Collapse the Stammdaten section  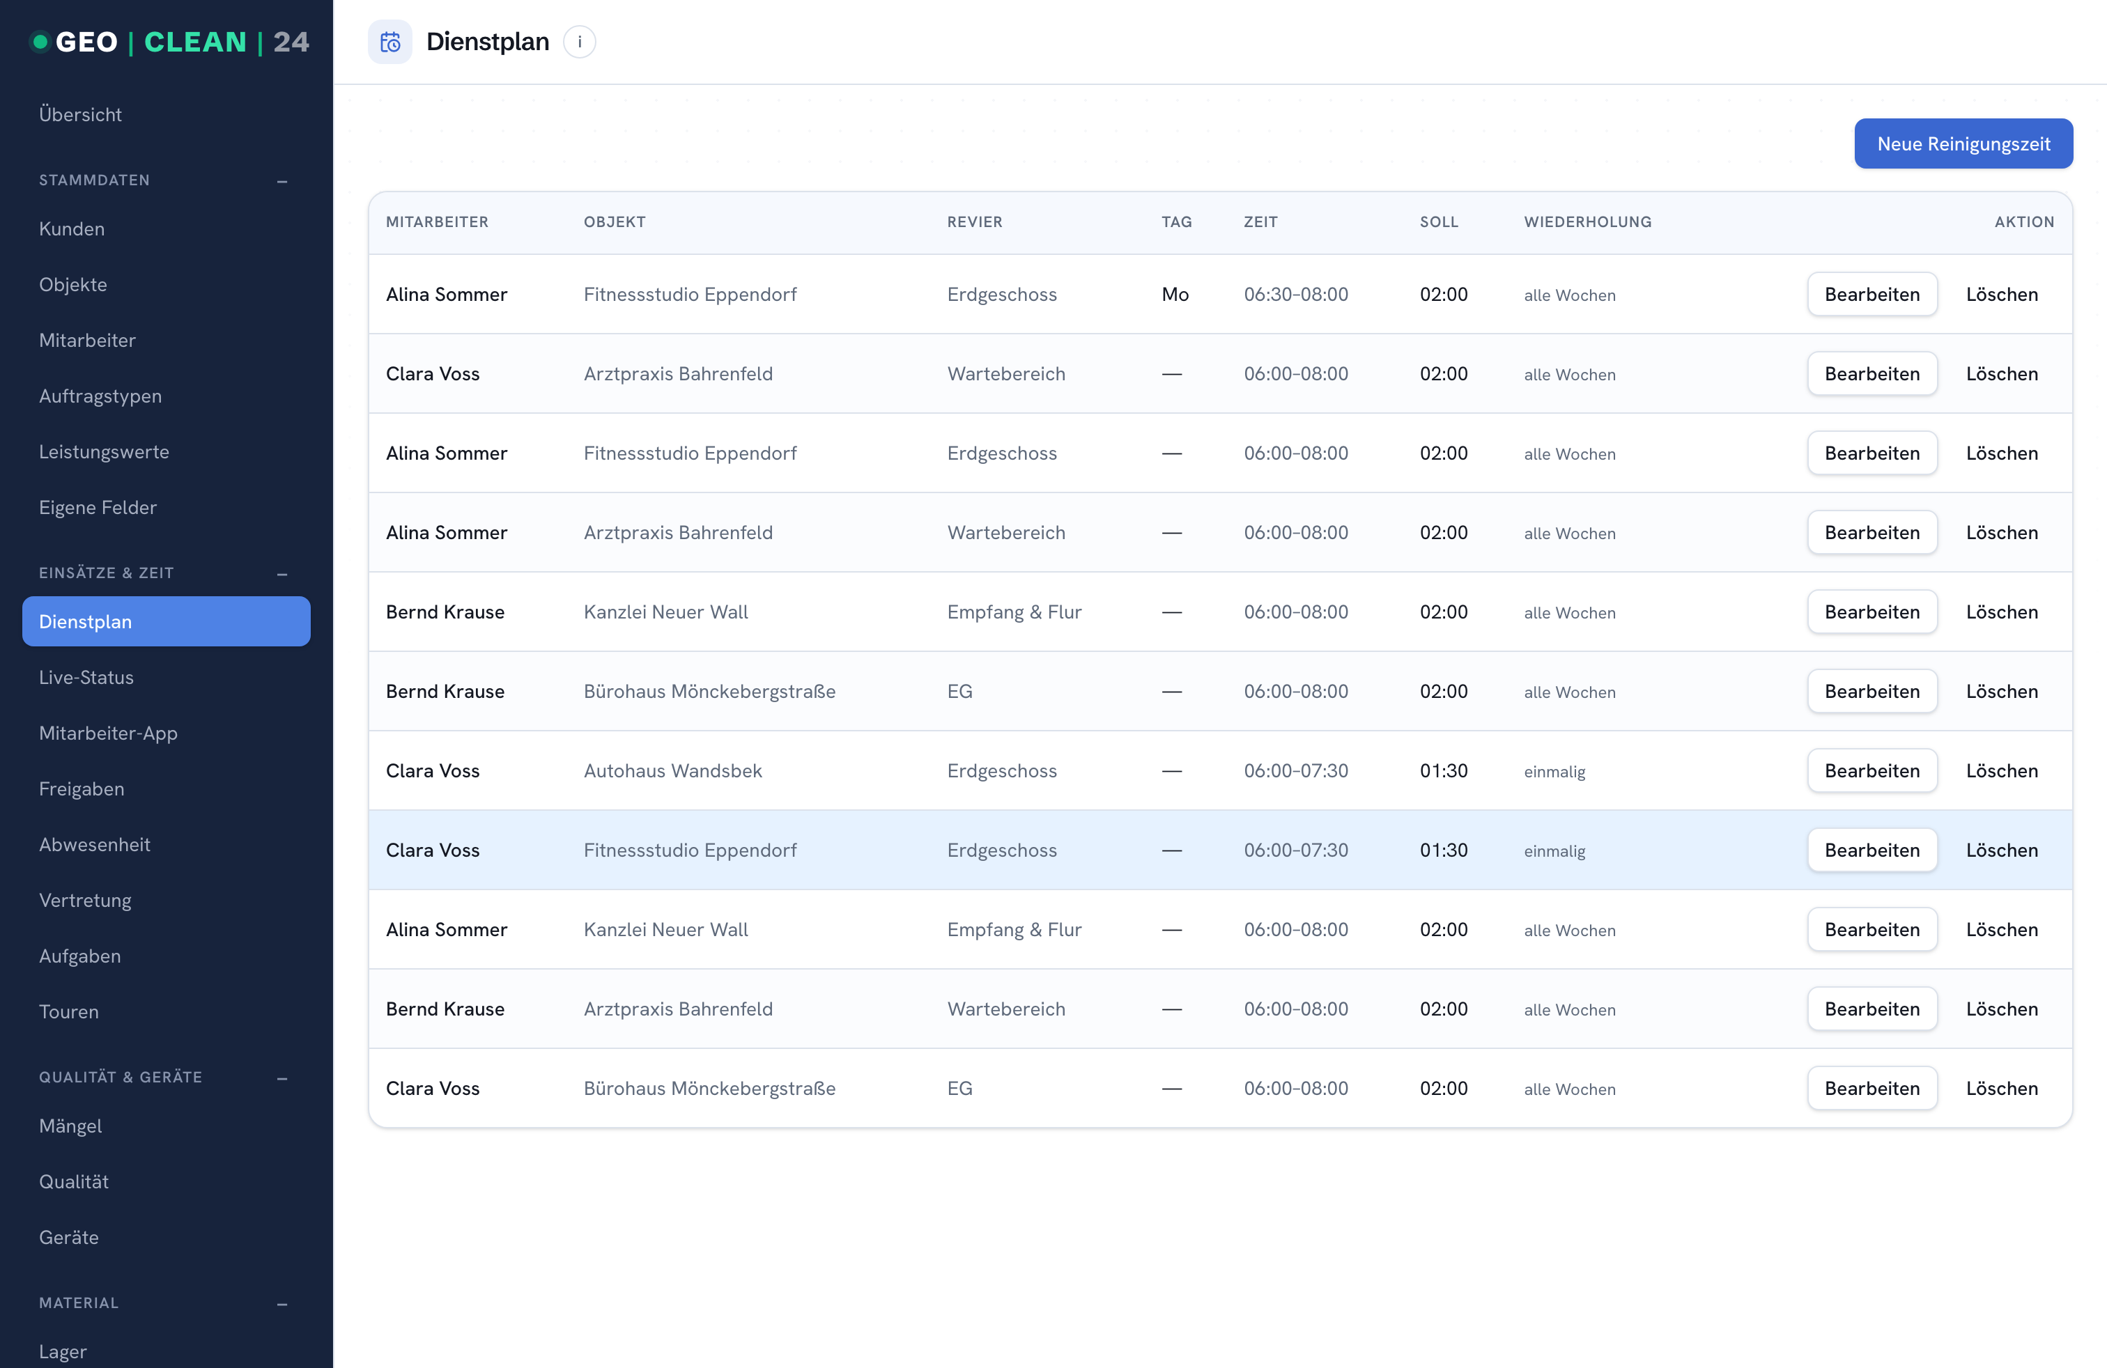pos(281,180)
